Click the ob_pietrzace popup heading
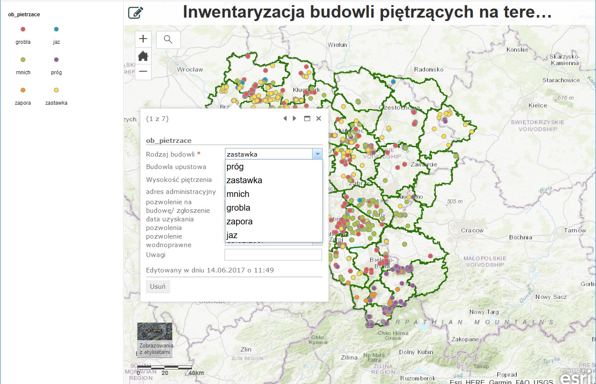 coord(169,140)
